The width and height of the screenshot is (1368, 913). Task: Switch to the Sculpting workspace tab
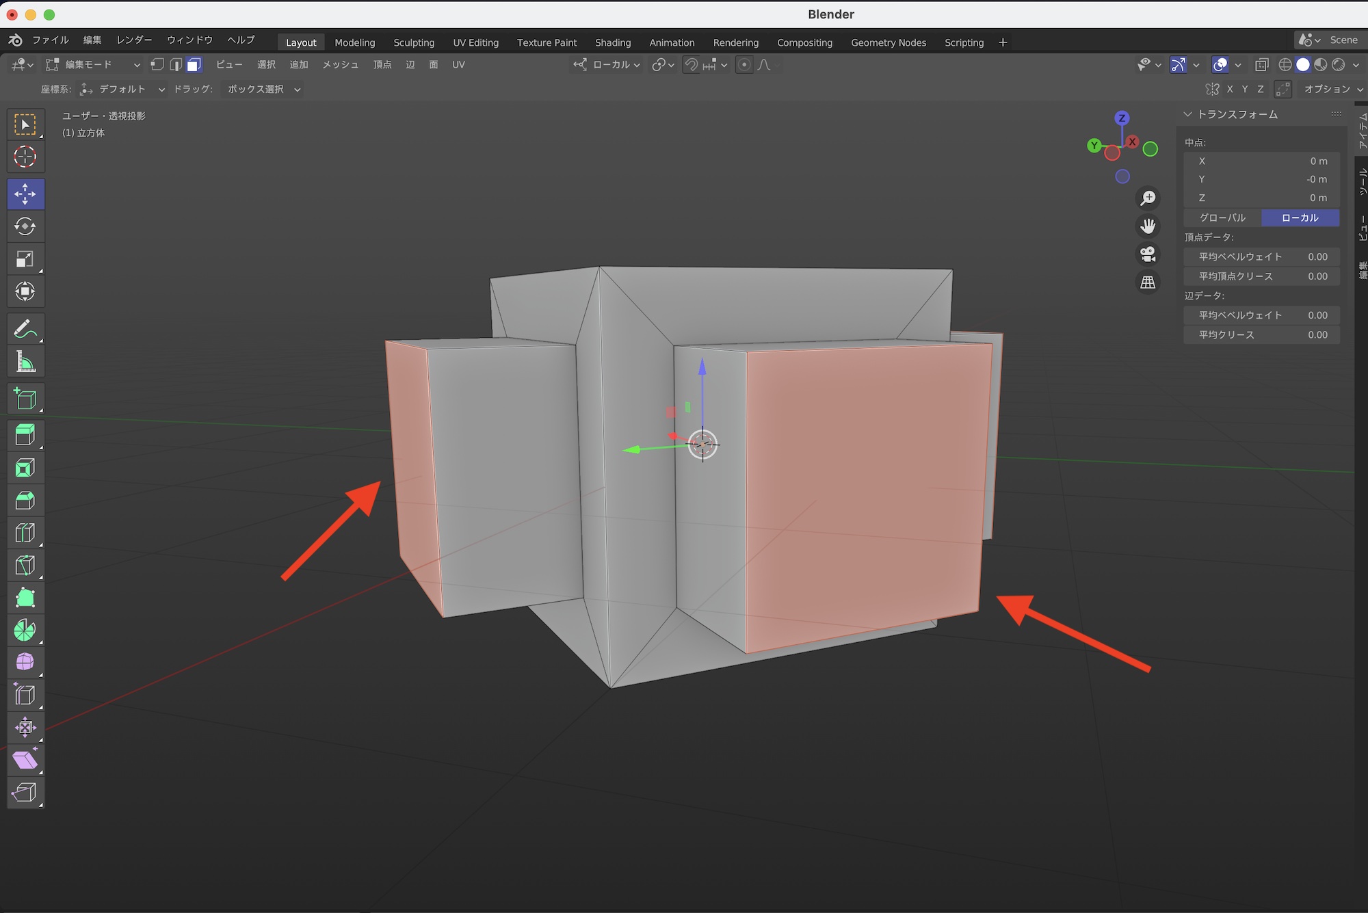(414, 42)
